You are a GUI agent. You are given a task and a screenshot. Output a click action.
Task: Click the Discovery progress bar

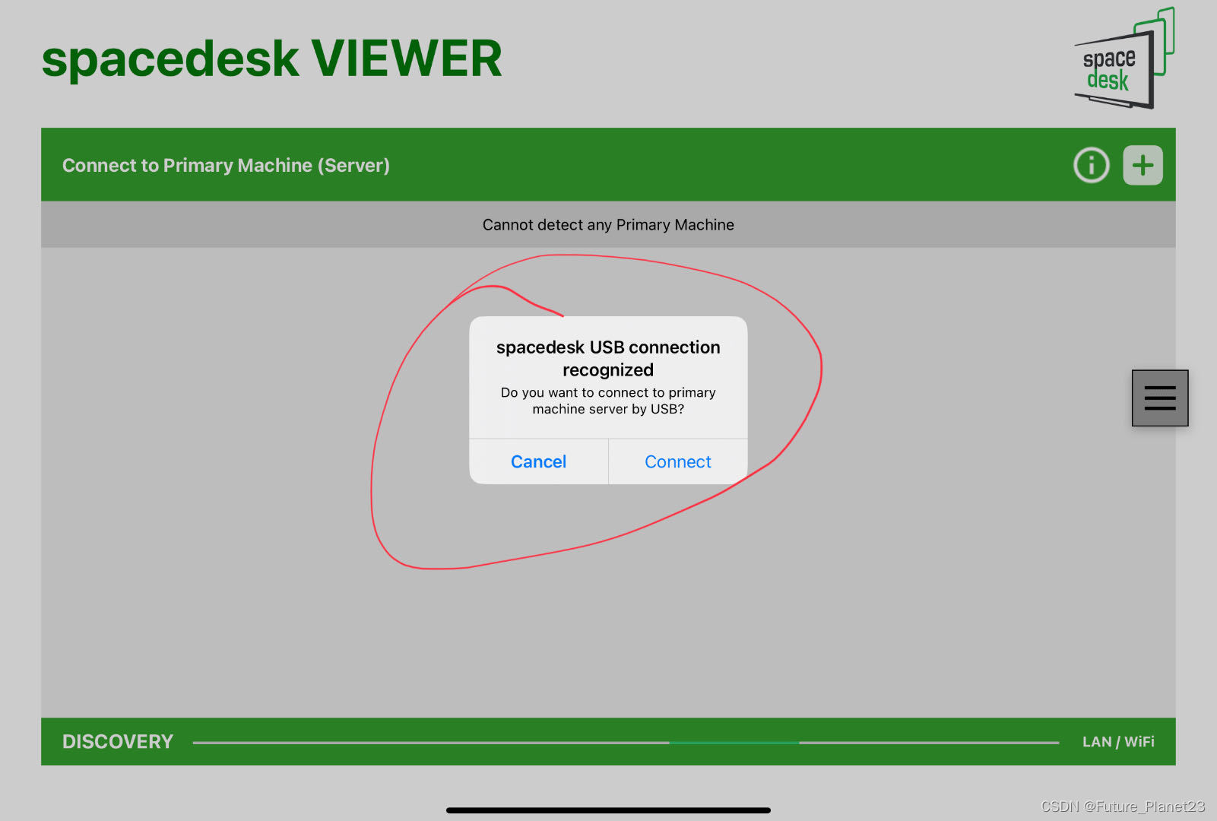click(x=626, y=742)
